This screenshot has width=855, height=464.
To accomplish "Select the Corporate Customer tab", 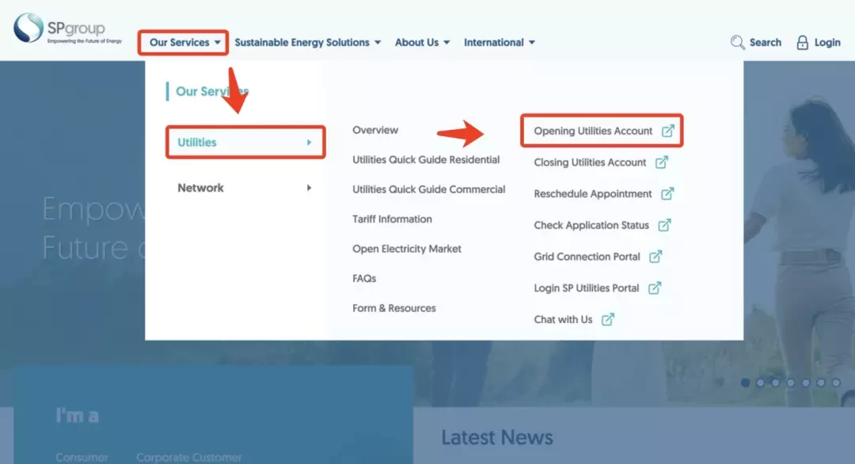I will [x=188, y=458].
